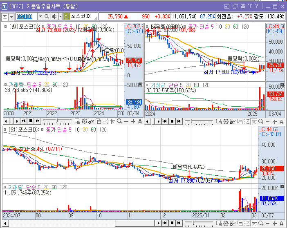
Task: Toggle the [월]포스코DX price series checkbox
Action: [x=5, y=27]
